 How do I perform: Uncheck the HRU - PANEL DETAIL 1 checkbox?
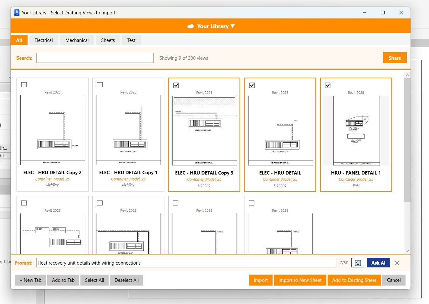click(328, 85)
